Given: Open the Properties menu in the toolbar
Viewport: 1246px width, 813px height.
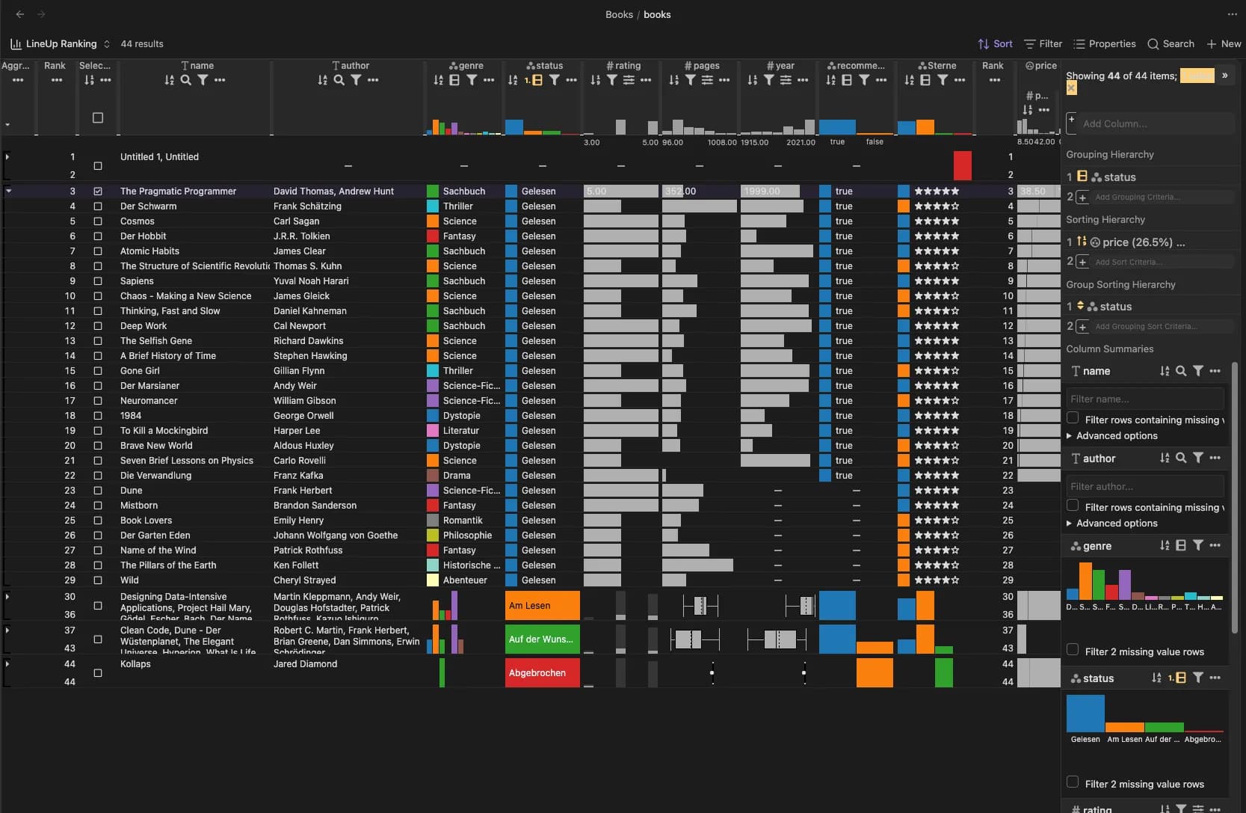Looking at the screenshot, I should click(x=1104, y=43).
